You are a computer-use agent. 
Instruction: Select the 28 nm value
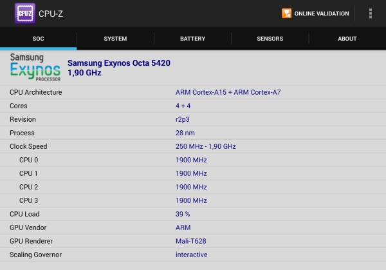click(x=185, y=133)
